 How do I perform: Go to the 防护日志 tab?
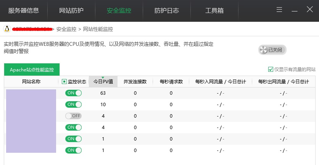coord(166,10)
